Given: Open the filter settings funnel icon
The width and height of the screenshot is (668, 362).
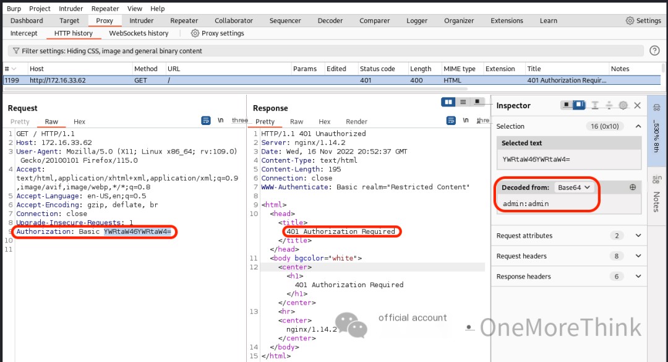Looking at the screenshot, I should click(16, 51).
